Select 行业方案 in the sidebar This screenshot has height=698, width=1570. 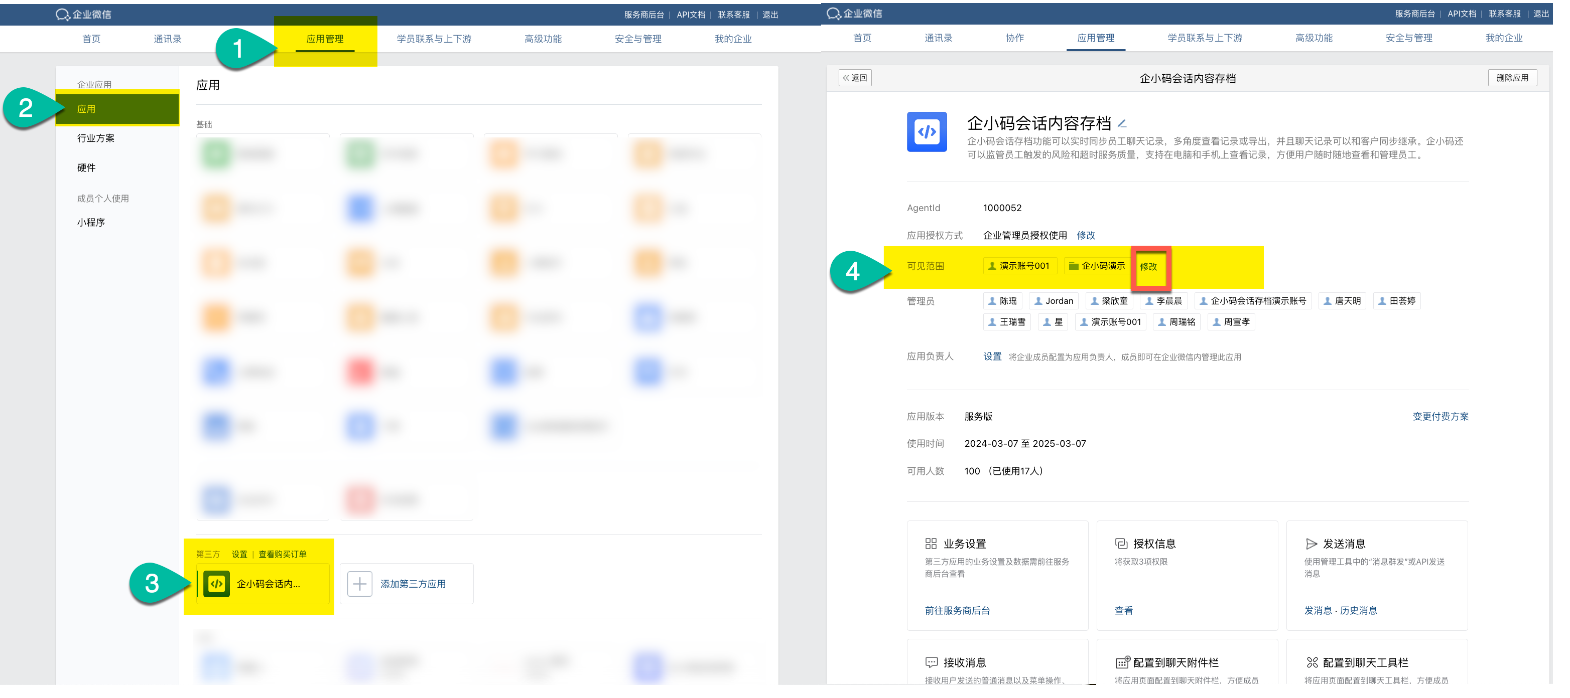(x=96, y=138)
